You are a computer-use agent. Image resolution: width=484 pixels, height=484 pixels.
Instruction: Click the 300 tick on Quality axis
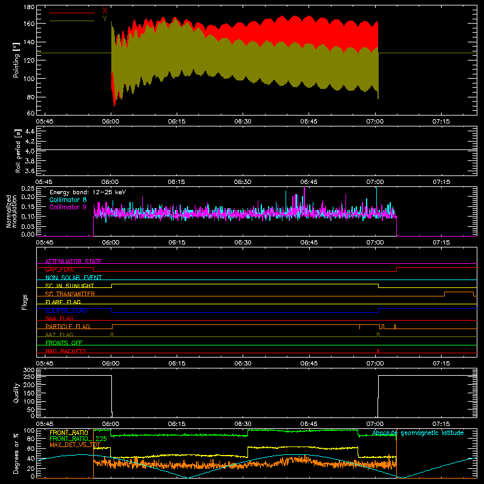pyautogui.click(x=29, y=370)
